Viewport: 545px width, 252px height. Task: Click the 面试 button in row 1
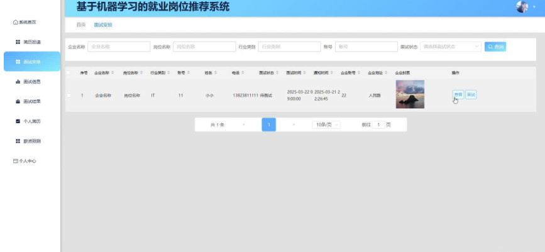pos(471,94)
